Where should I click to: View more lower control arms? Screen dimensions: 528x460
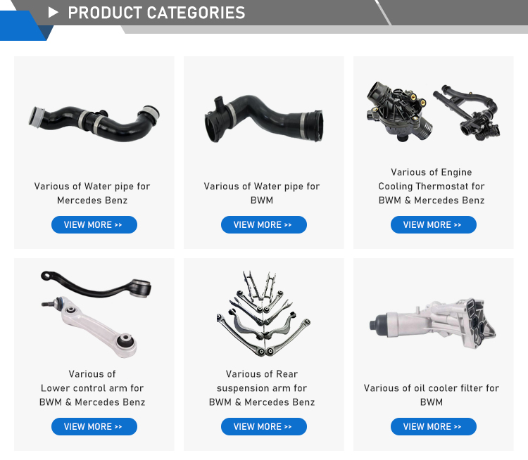coord(94,427)
